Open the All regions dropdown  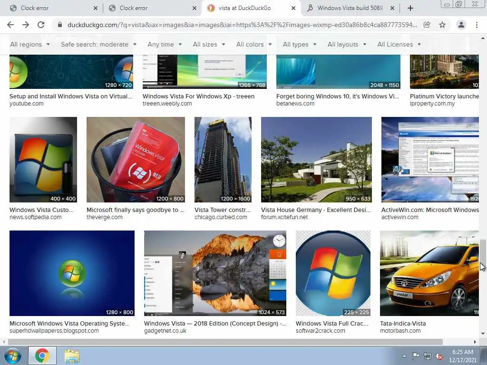coord(30,44)
